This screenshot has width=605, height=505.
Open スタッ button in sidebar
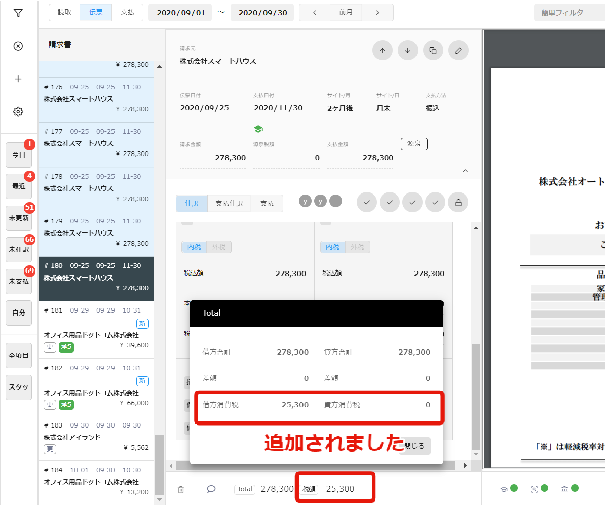(19, 387)
